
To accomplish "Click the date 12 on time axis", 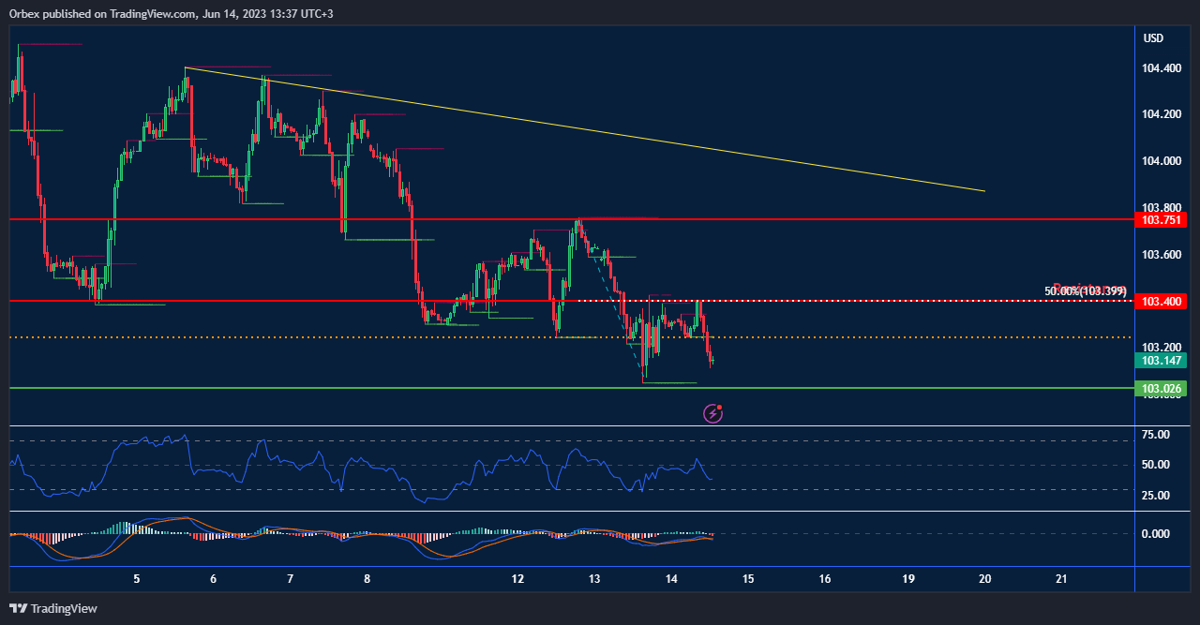I will tap(517, 579).
